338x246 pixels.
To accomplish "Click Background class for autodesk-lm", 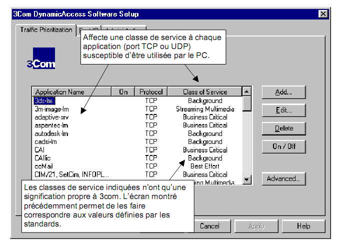I will [205, 133].
